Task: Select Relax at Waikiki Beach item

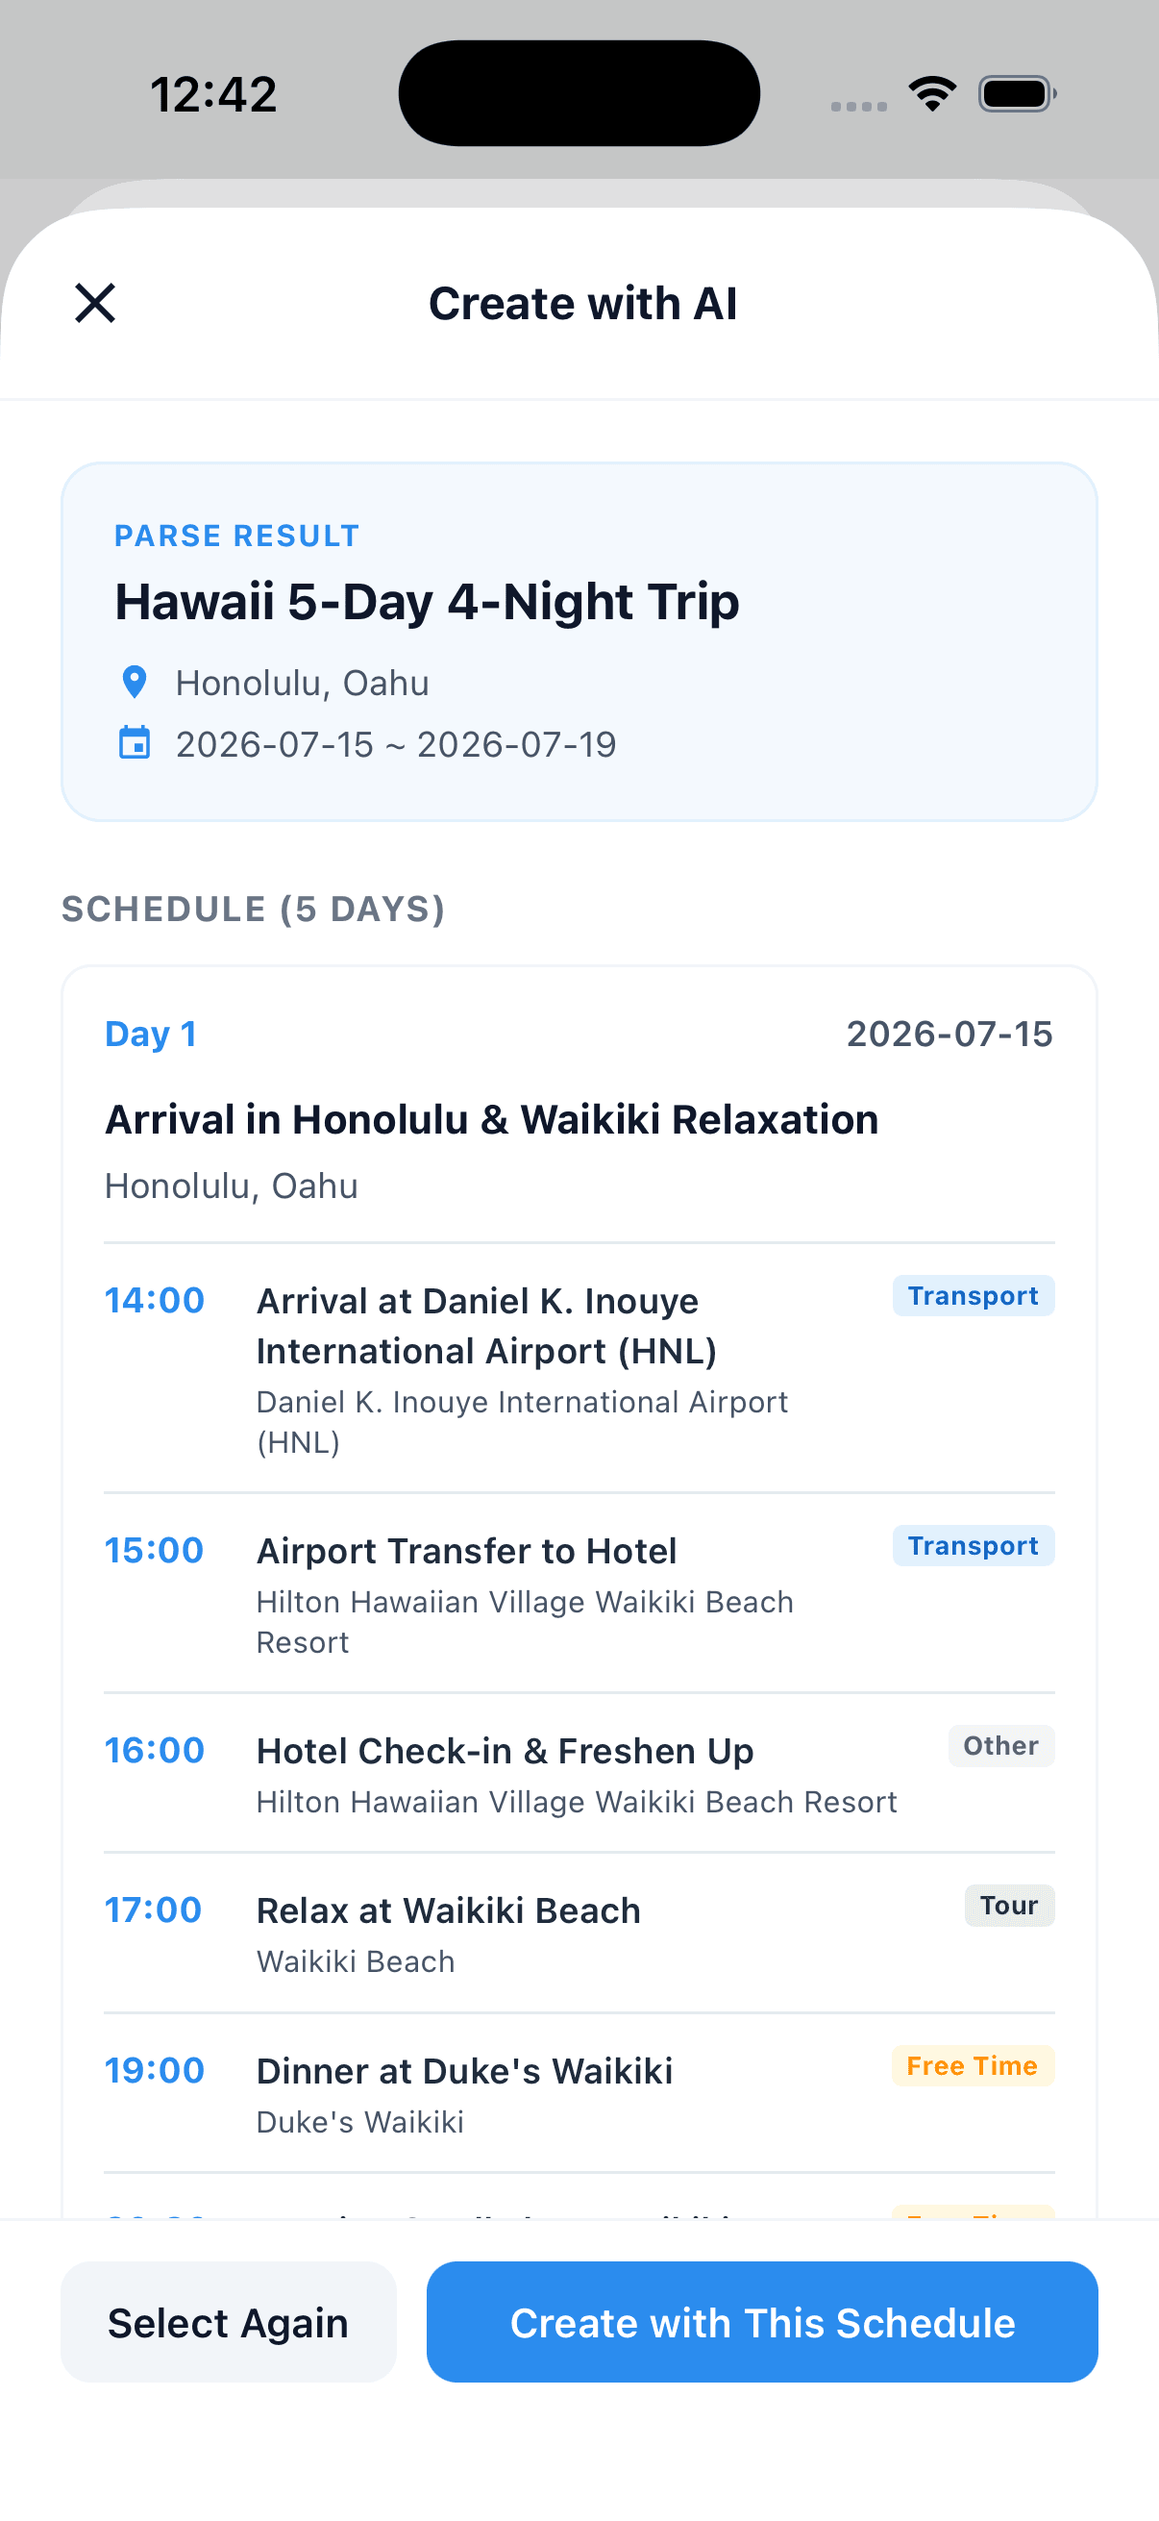Action: point(448,1910)
